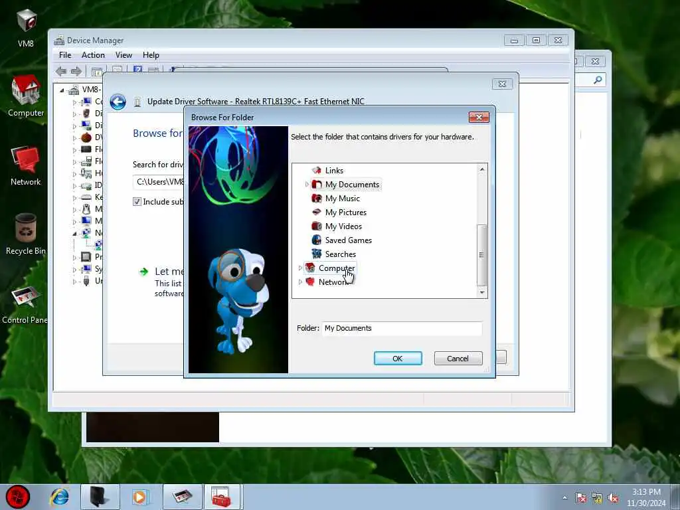Expand the Keyboards node in Device Manager
The height and width of the screenshot is (510, 680).
(x=74, y=198)
